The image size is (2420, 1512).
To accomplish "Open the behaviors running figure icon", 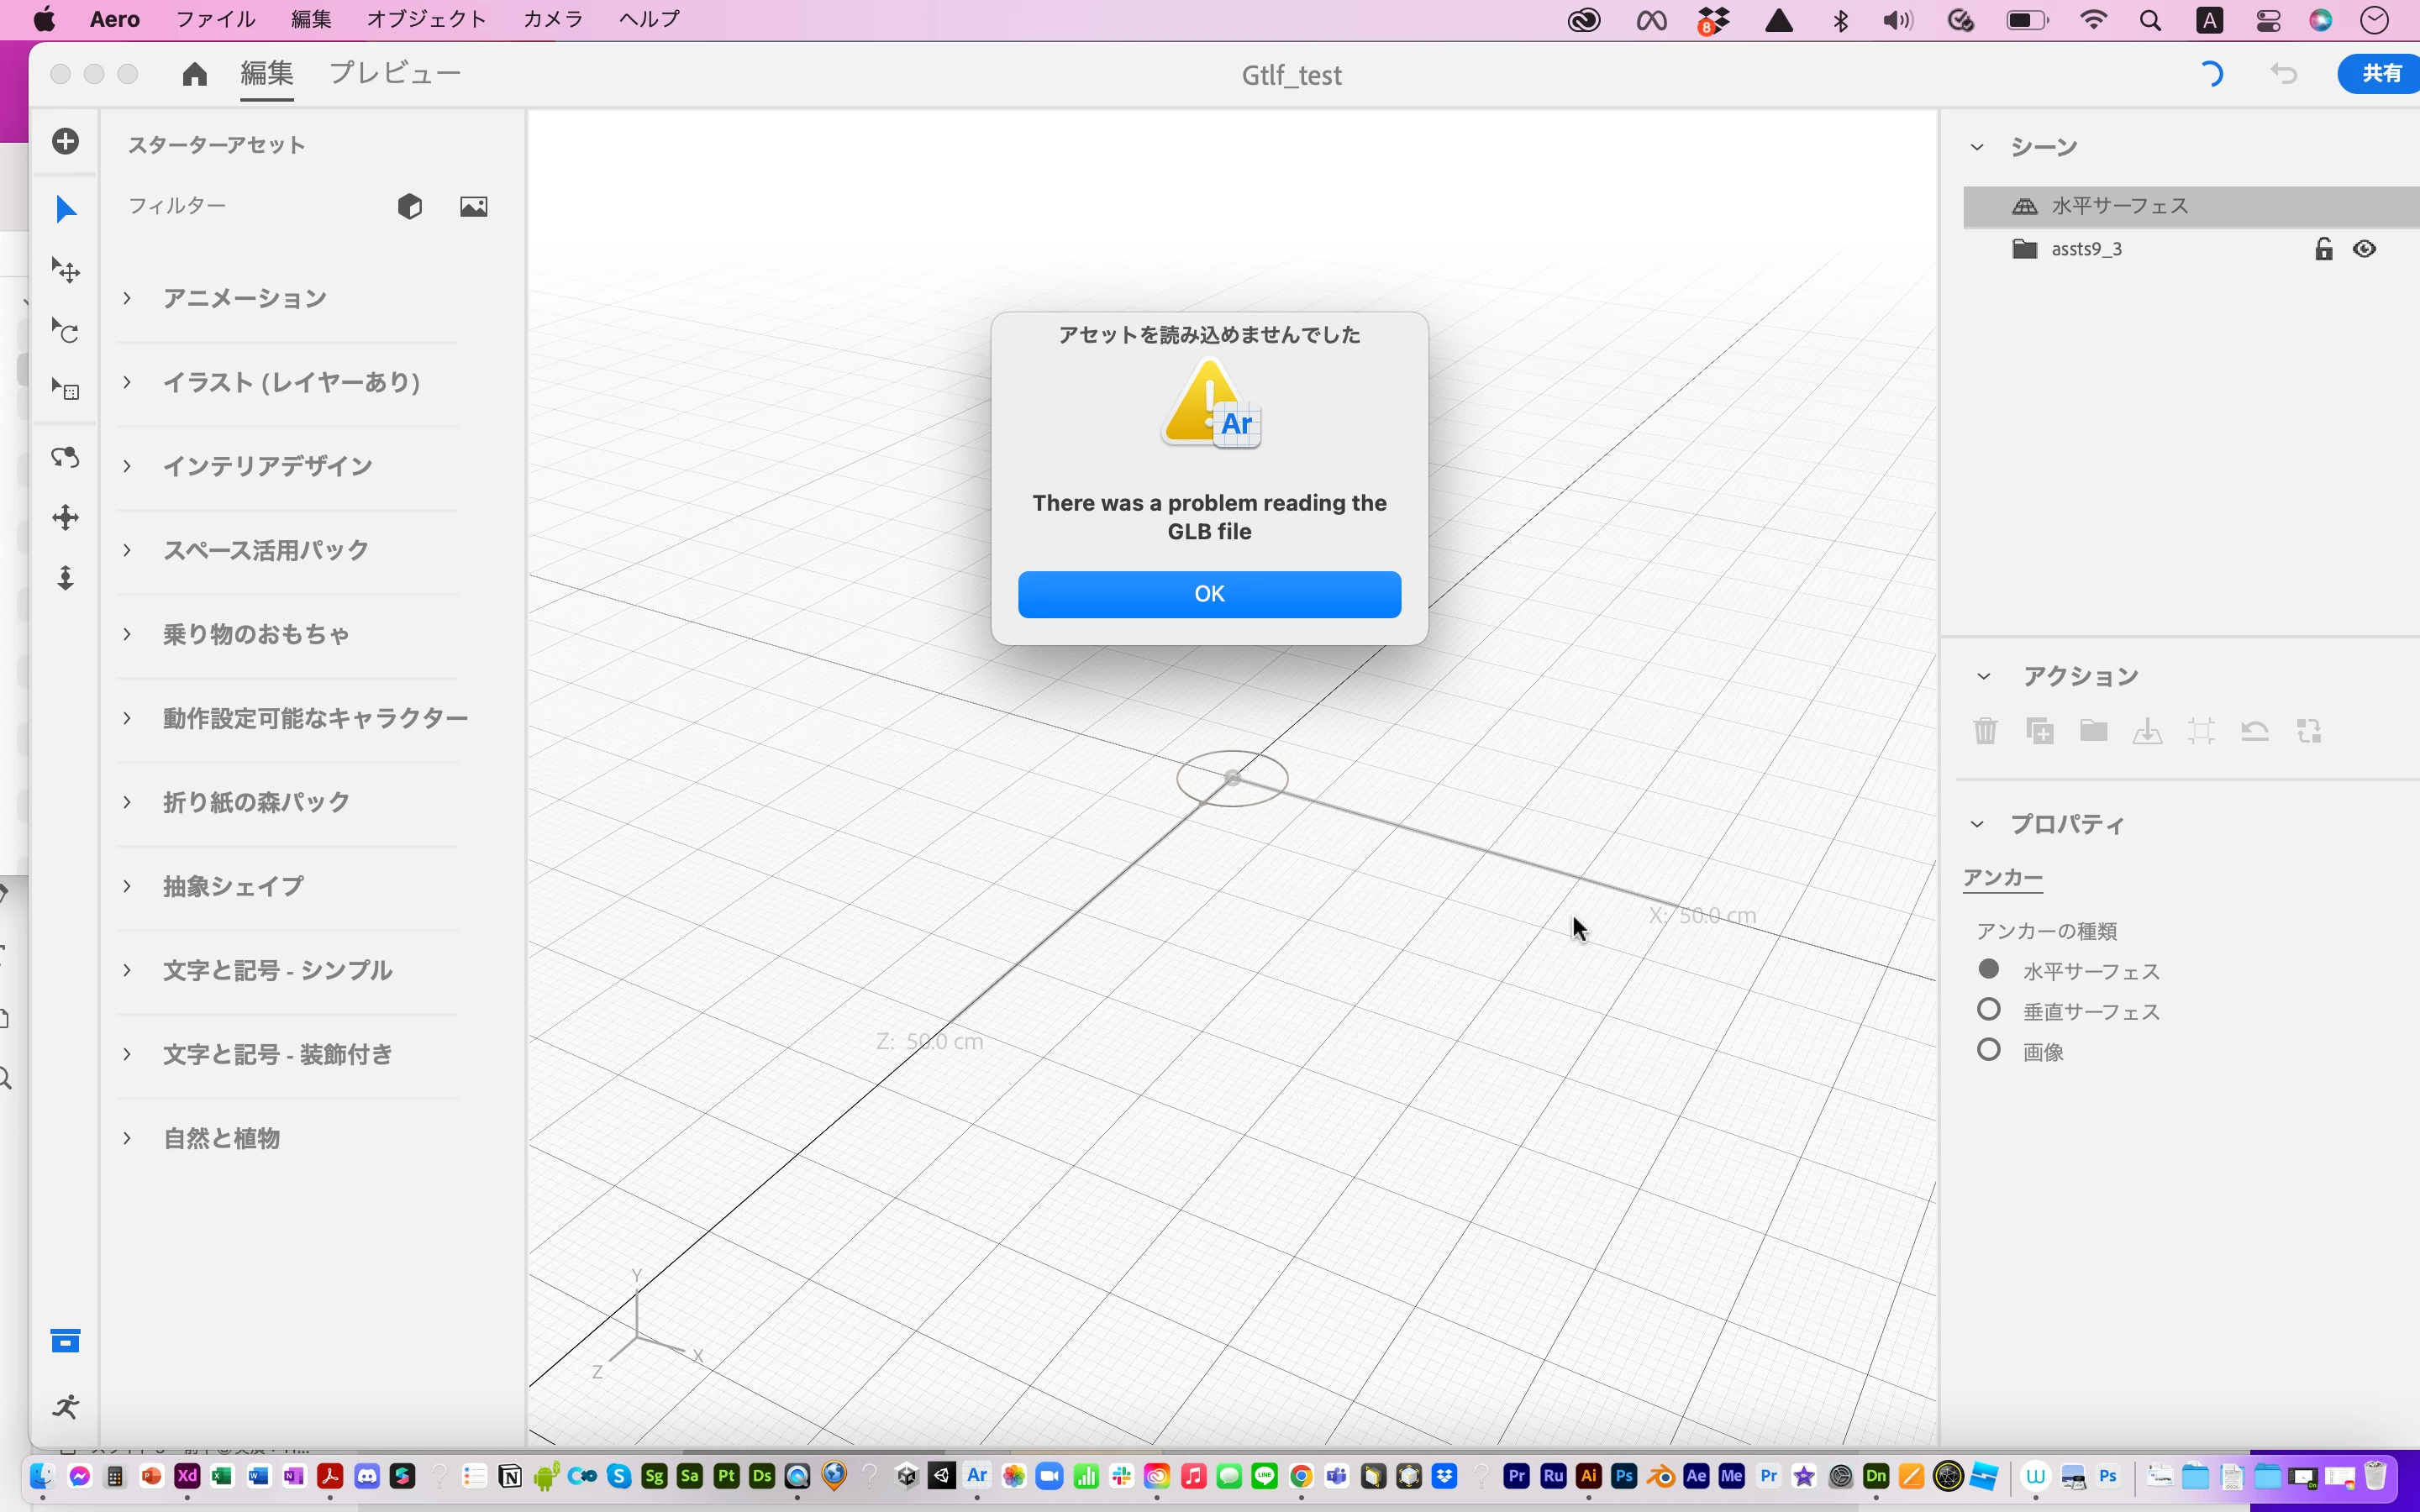I will point(66,1407).
